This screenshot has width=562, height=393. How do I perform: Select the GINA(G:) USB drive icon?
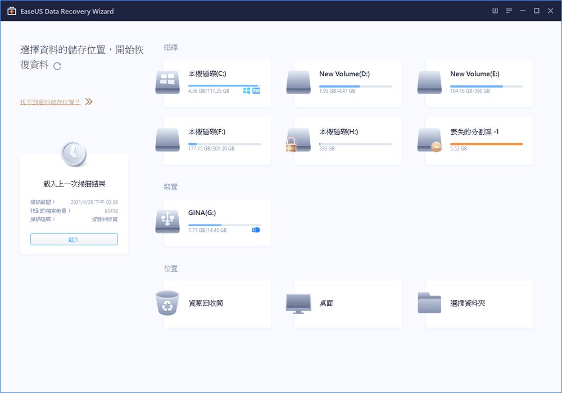[x=167, y=222]
